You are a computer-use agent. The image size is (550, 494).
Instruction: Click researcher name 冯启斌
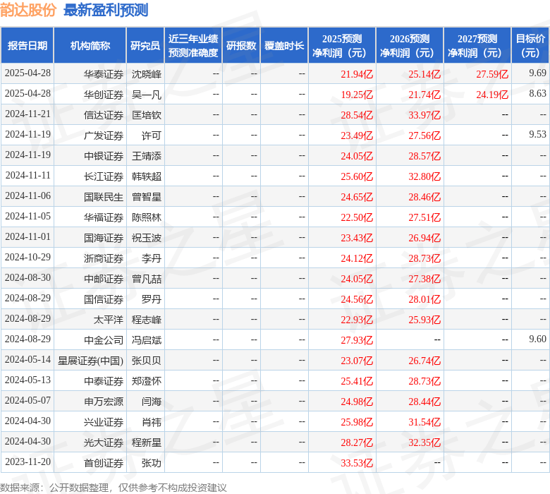(x=147, y=340)
